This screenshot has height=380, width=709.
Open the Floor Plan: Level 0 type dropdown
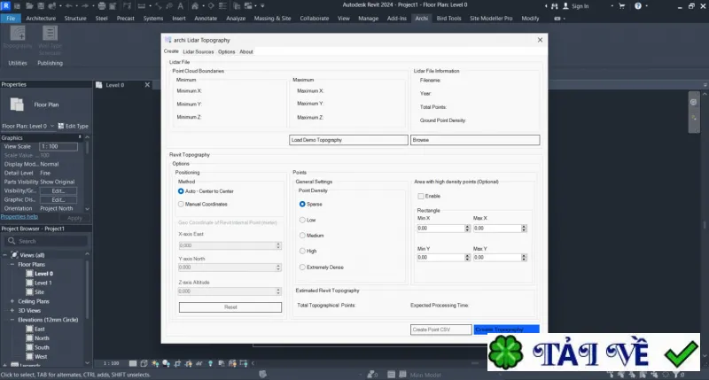[x=28, y=126]
